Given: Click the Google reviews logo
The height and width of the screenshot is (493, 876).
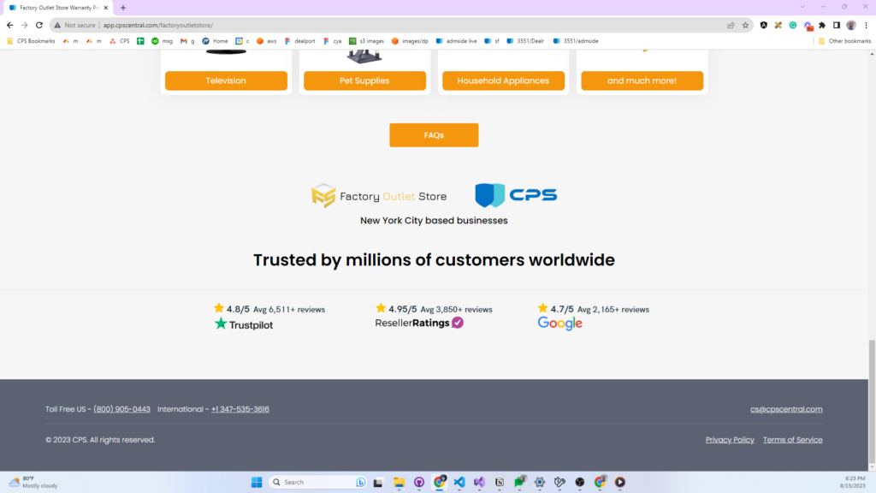Looking at the screenshot, I should (559, 324).
